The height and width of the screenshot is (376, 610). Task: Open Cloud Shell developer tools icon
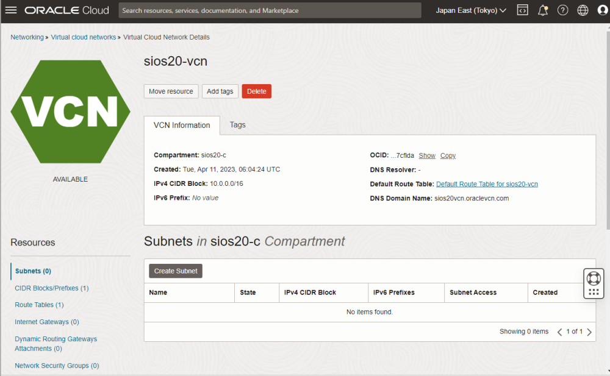pos(523,10)
